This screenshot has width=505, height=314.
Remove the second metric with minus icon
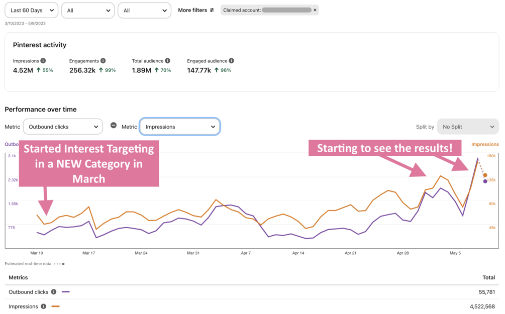pos(114,126)
